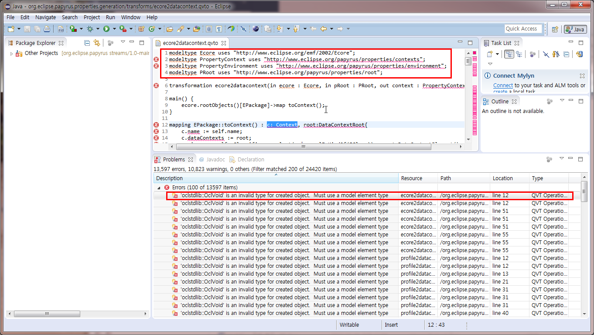594x335 pixels.
Task: Click the error marker beside line 12
Action: [156, 125]
